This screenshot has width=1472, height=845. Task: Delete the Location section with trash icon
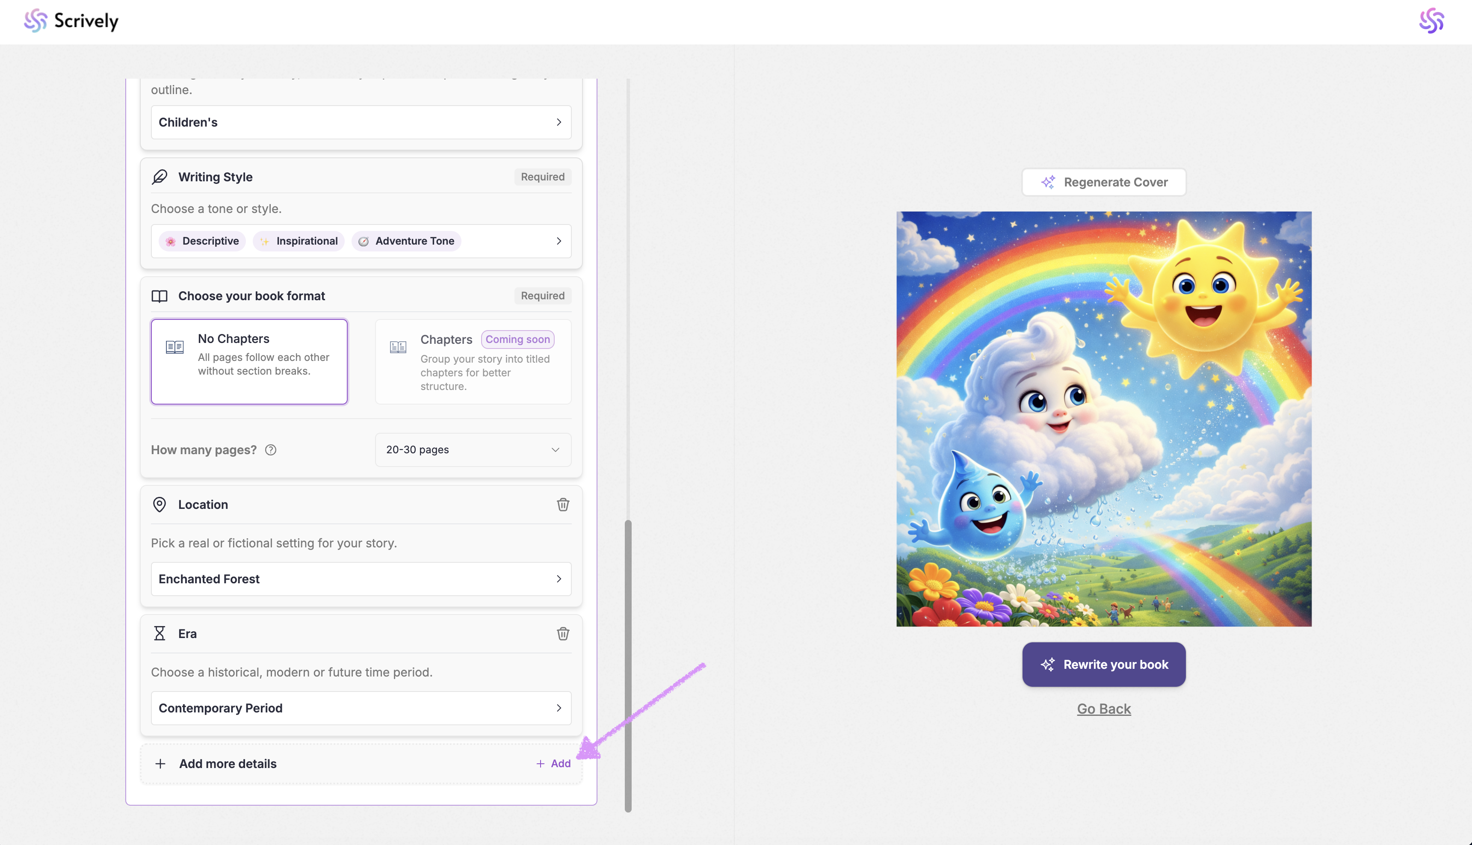[562, 504]
